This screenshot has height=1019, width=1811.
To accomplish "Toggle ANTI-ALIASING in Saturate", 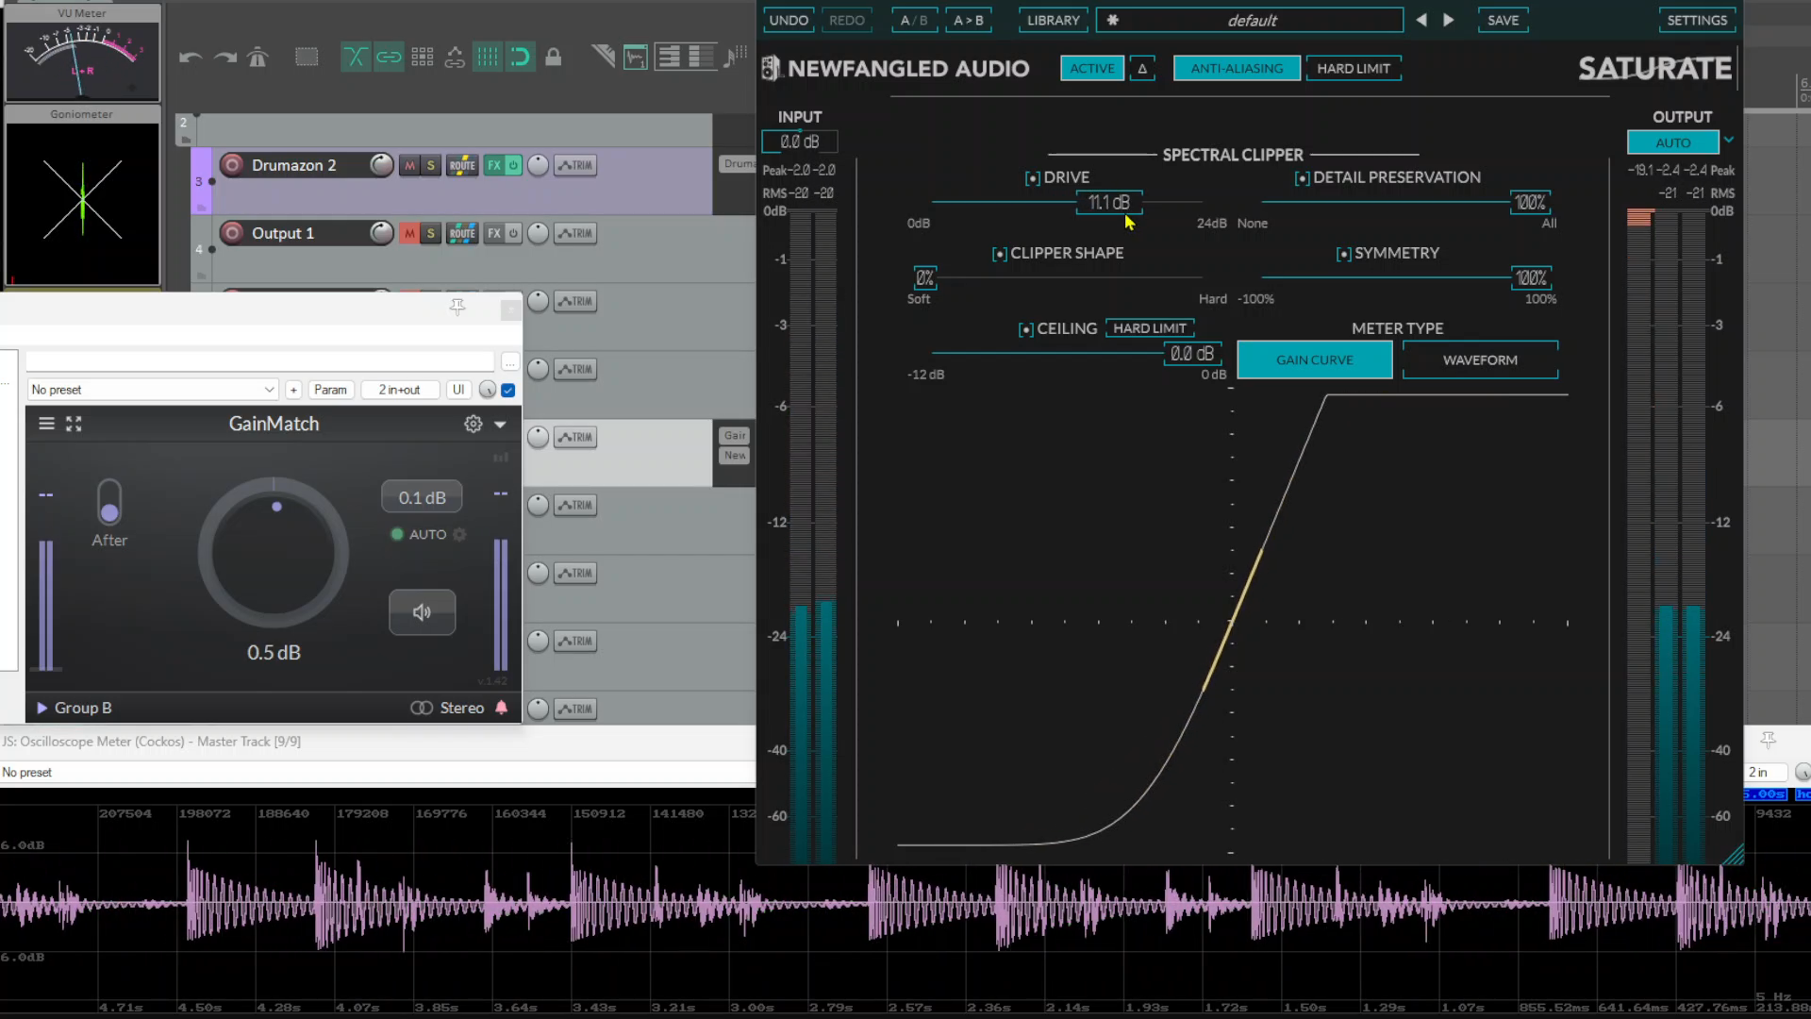I will [x=1236, y=68].
